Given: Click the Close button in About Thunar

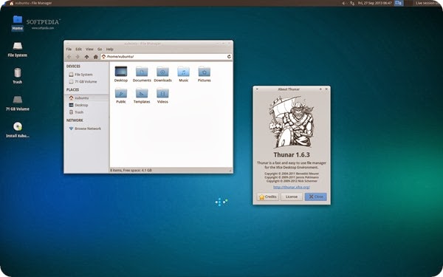Looking at the screenshot, I should point(315,196).
